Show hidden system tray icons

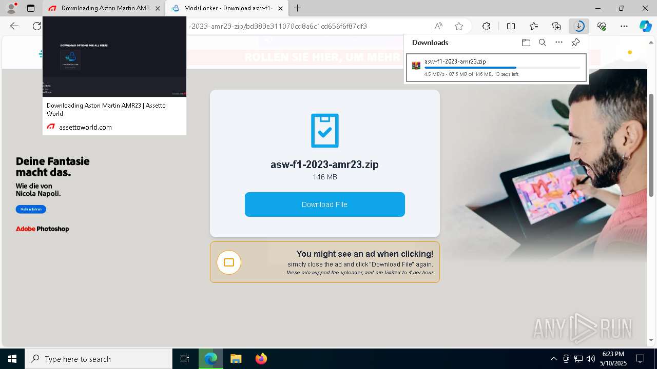(x=553, y=359)
